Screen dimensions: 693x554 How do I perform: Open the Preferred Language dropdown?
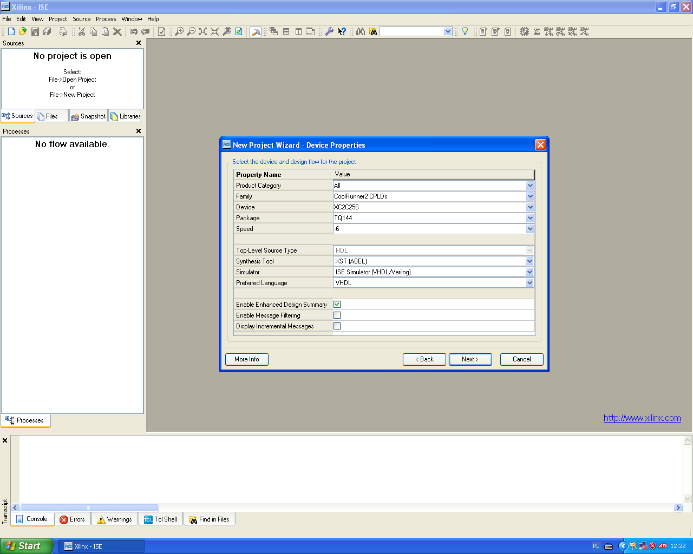[x=530, y=283]
